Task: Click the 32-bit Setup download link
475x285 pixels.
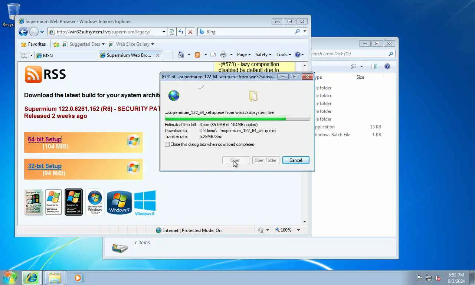Action: click(45, 166)
